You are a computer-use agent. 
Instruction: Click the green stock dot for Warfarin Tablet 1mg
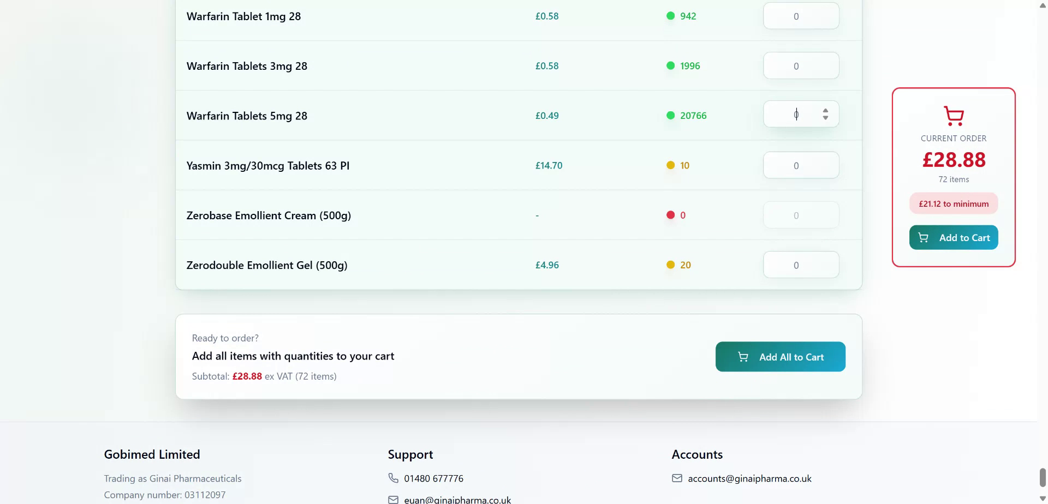[x=670, y=16]
